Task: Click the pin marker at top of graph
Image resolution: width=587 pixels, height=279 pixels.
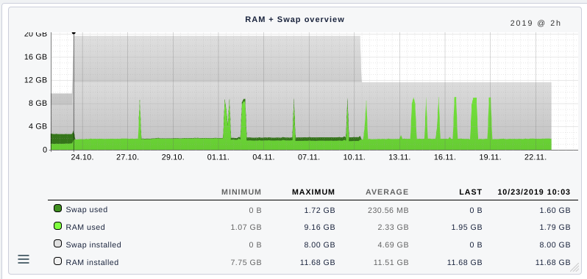Action: click(x=74, y=33)
